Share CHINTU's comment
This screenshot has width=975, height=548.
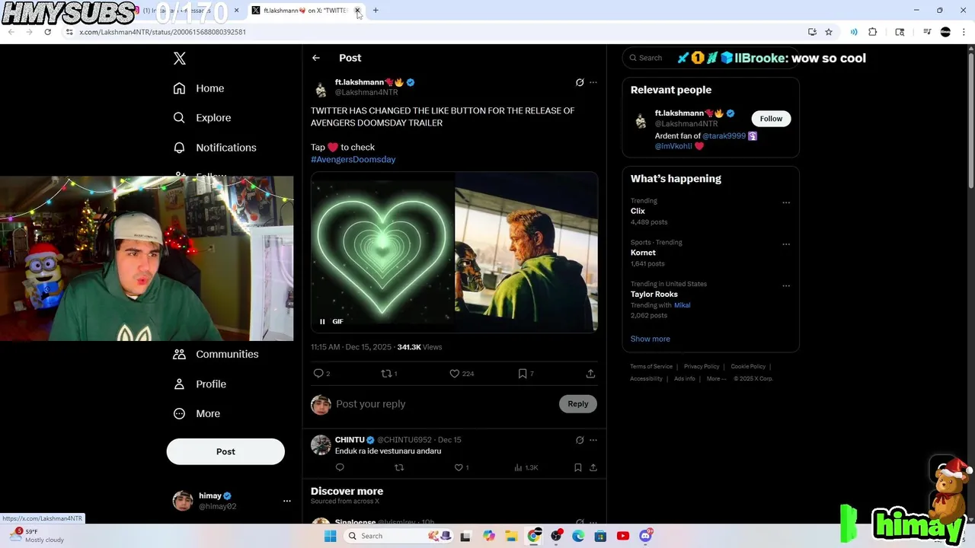[593, 467]
